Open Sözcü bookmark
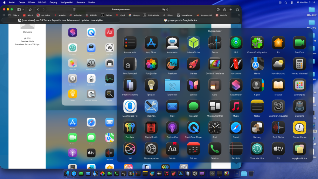 click(28, 15)
